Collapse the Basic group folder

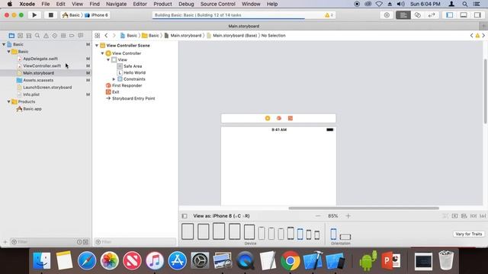(8, 52)
